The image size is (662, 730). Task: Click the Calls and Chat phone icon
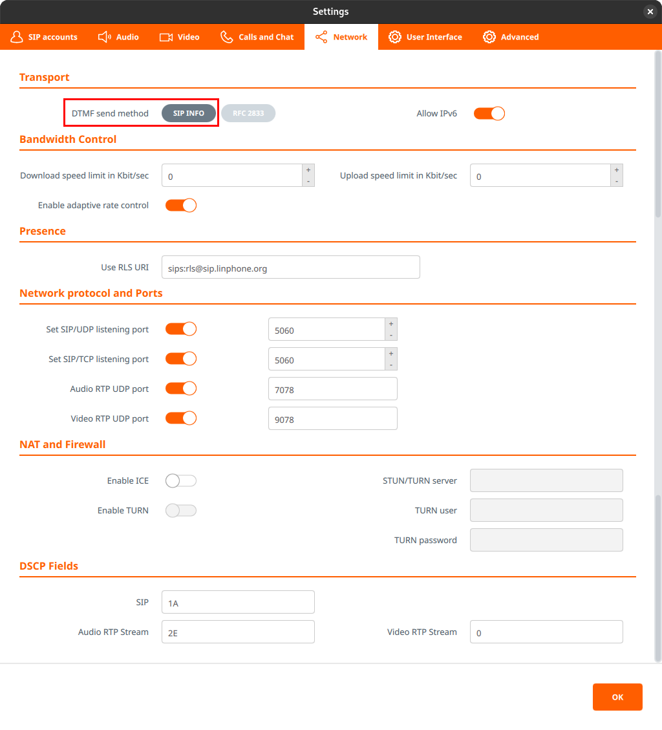coord(227,37)
